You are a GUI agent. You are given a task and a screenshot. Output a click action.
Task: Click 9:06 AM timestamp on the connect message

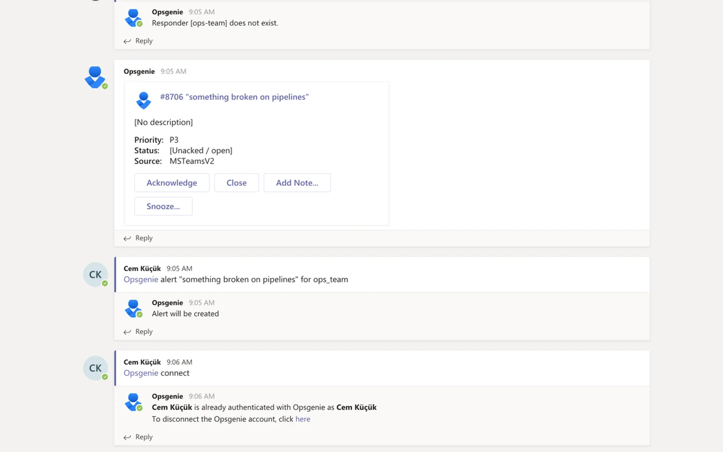179,362
